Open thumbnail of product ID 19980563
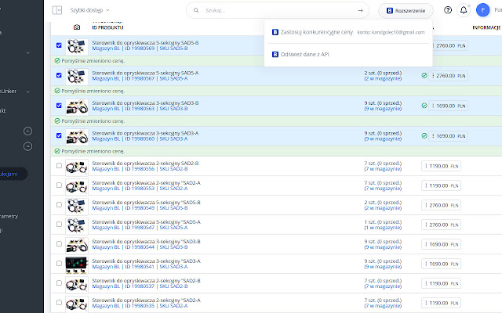 (77, 107)
